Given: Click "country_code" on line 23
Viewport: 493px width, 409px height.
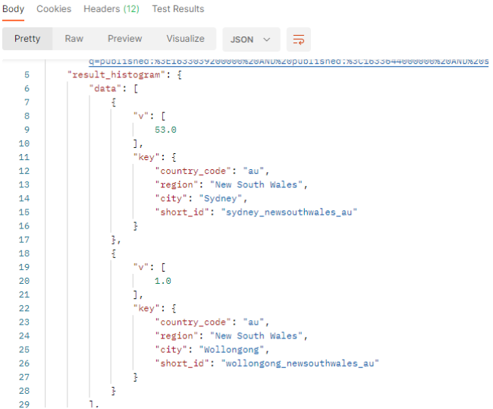Looking at the screenshot, I should pyautogui.click(x=193, y=322).
